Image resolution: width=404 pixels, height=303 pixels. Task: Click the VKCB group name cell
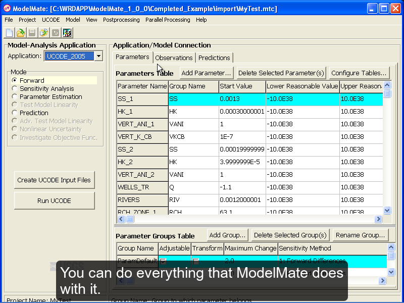click(x=193, y=137)
